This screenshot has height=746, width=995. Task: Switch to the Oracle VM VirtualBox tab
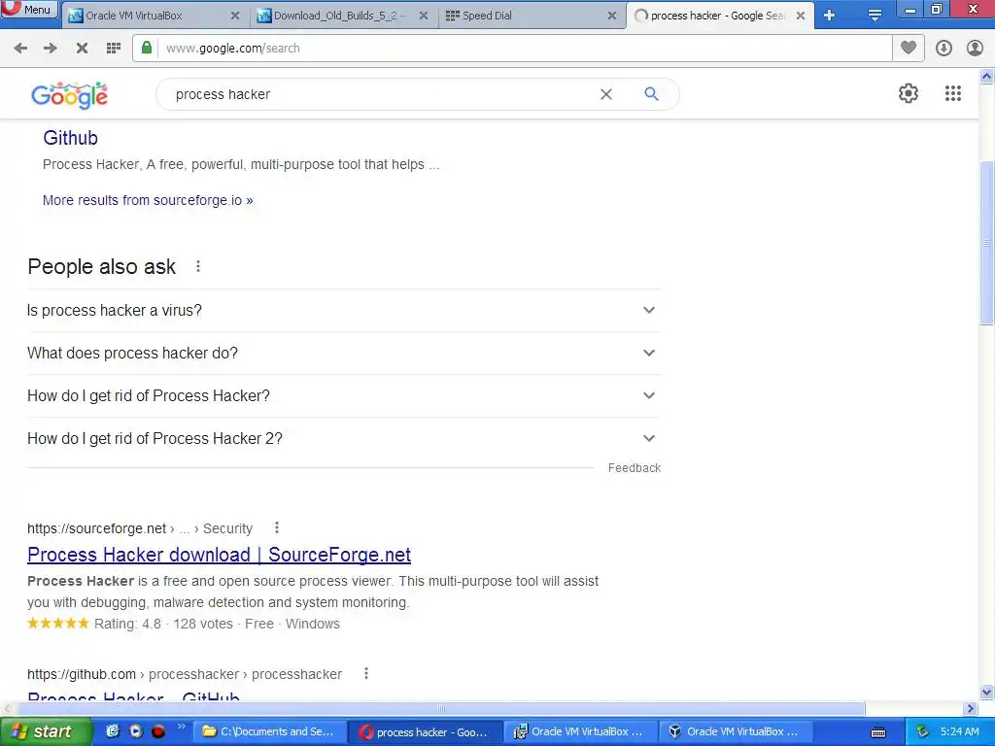(x=154, y=16)
